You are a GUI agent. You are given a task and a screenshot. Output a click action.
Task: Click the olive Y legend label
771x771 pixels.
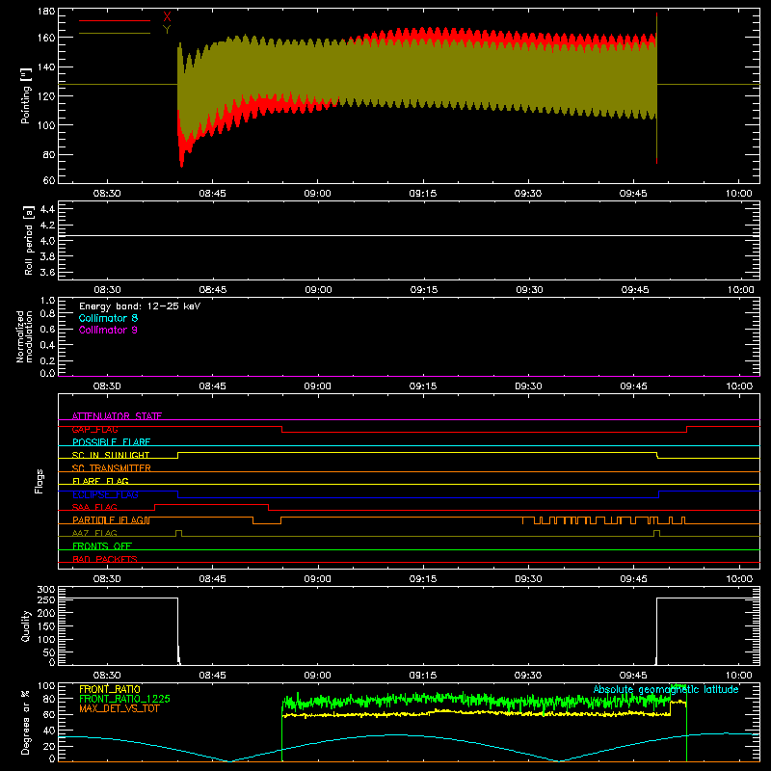pyautogui.click(x=167, y=30)
